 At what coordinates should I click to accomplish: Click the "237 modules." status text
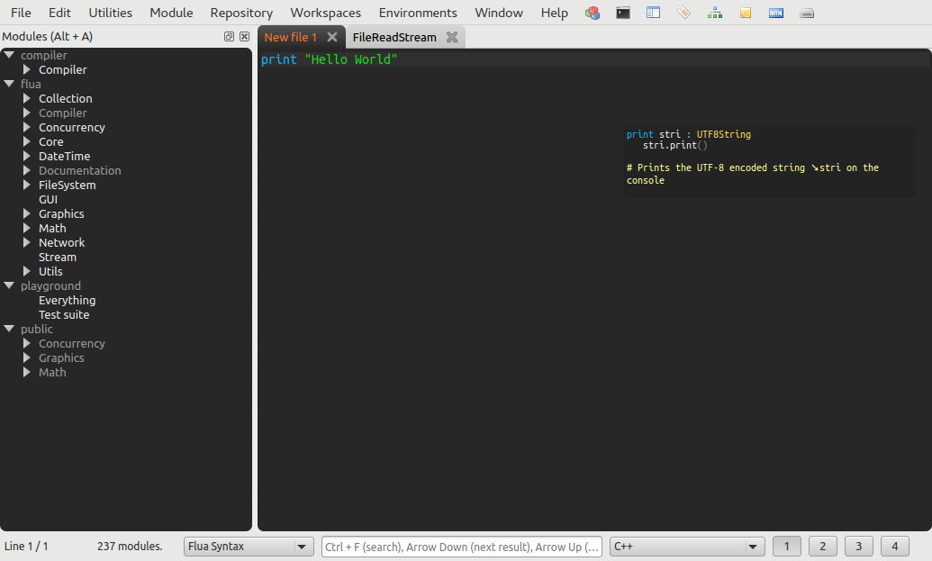click(x=130, y=546)
